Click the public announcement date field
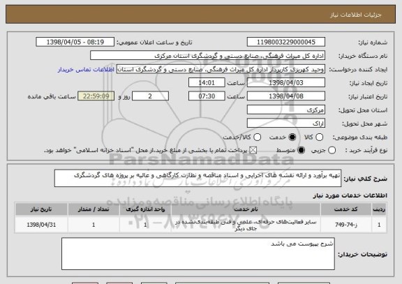Screen dimensions: 402x284 (x=75, y=42)
